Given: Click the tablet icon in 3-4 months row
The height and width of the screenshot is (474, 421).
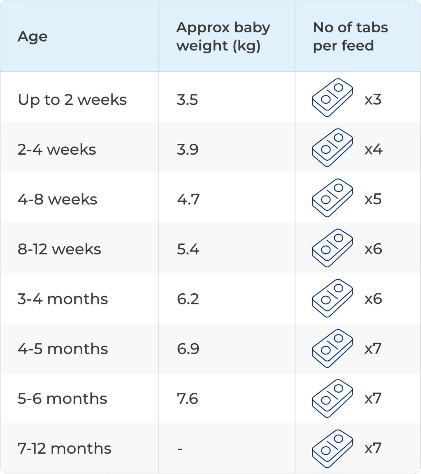Looking at the screenshot, I should [x=332, y=298].
